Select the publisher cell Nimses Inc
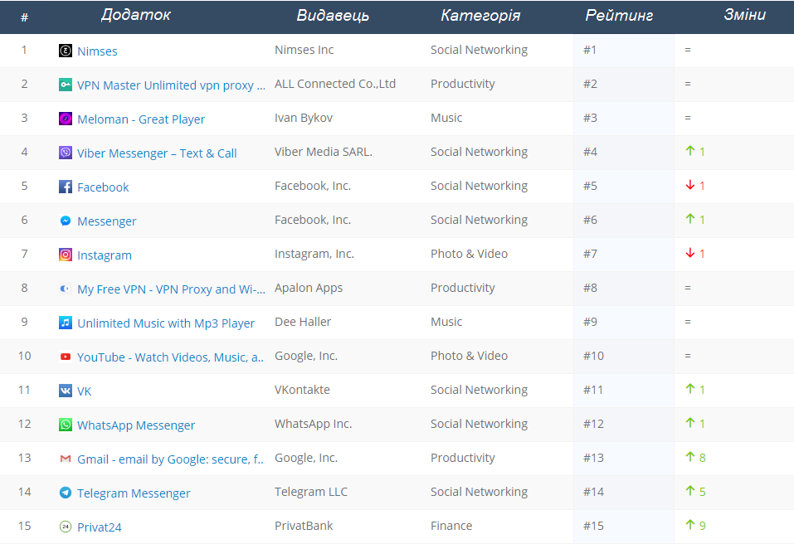The width and height of the screenshot is (794, 544). [304, 50]
